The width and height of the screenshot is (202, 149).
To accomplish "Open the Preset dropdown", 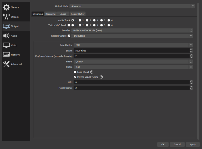I will 133,61.
